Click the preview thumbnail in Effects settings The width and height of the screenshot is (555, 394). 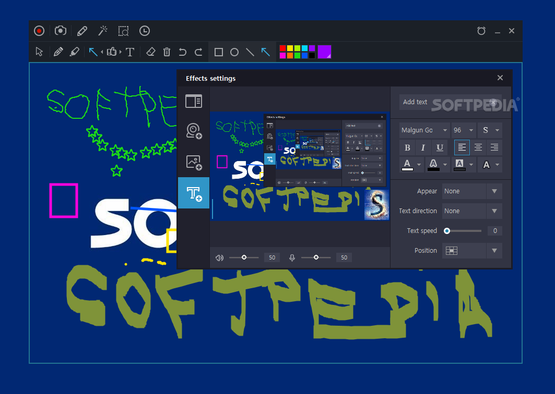click(x=300, y=166)
